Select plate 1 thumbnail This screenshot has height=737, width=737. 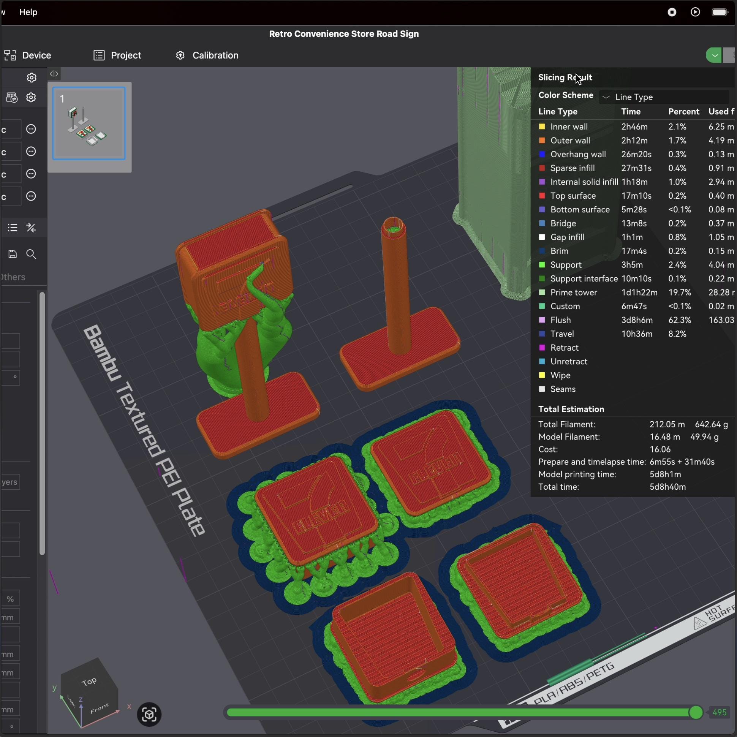click(x=89, y=123)
